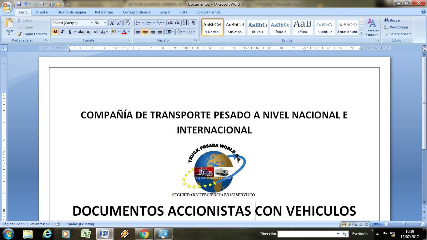The height and width of the screenshot is (240, 427).
Task: Show or hide the ruler using the scrollbar-top icon
Action: click(x=424, y=49)
